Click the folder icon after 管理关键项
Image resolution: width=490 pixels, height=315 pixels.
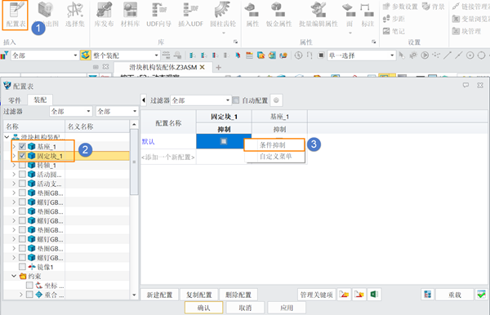pos(344,295)
